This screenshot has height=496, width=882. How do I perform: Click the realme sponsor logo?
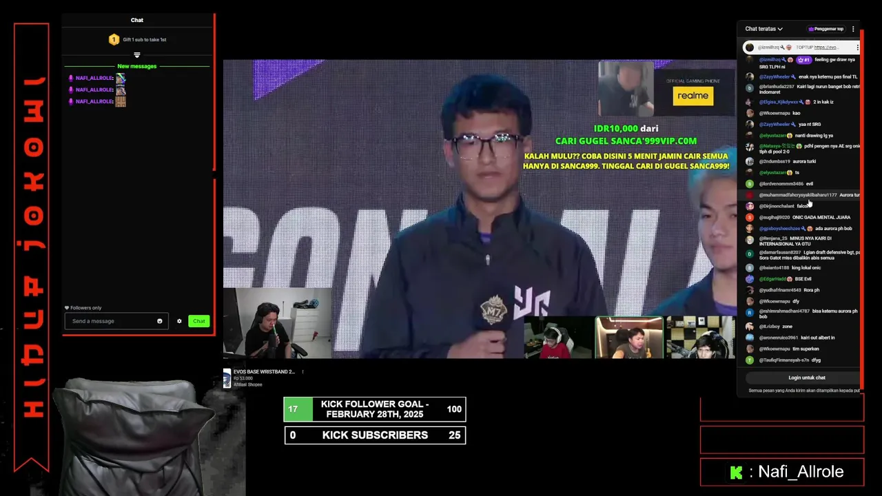pyautogui.click(x=693, y=96)
